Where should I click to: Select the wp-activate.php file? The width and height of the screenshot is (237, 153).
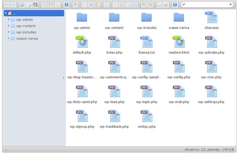point(211,42)
